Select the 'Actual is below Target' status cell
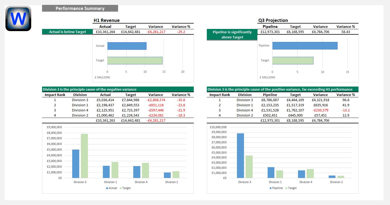The height and width of the screenshot is (205, 390). 67,32
